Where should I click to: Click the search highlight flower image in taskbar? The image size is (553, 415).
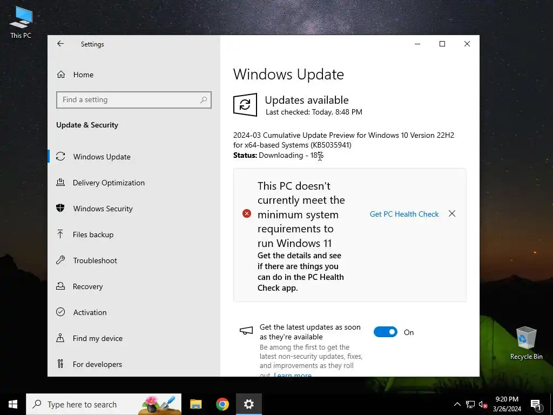pyautogui.click(x=160, y=404)
